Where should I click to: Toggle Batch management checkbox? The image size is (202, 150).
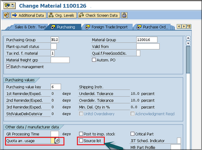pos(8,67)
